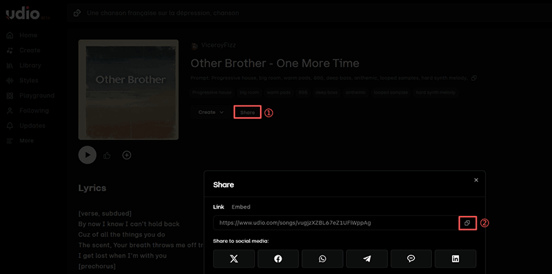Click the More hamburger lines icon
This screenshot has width=552, height=274.
(10, 141)
